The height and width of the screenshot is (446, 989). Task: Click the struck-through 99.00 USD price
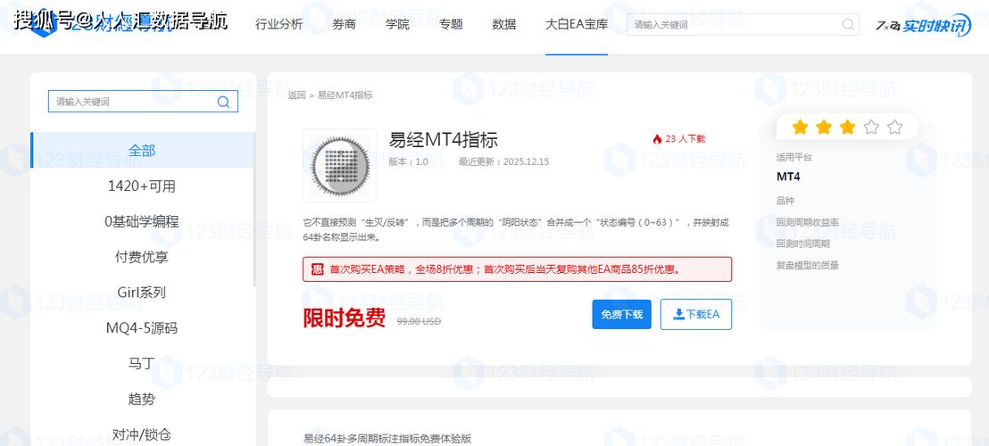tap(419, 321)
